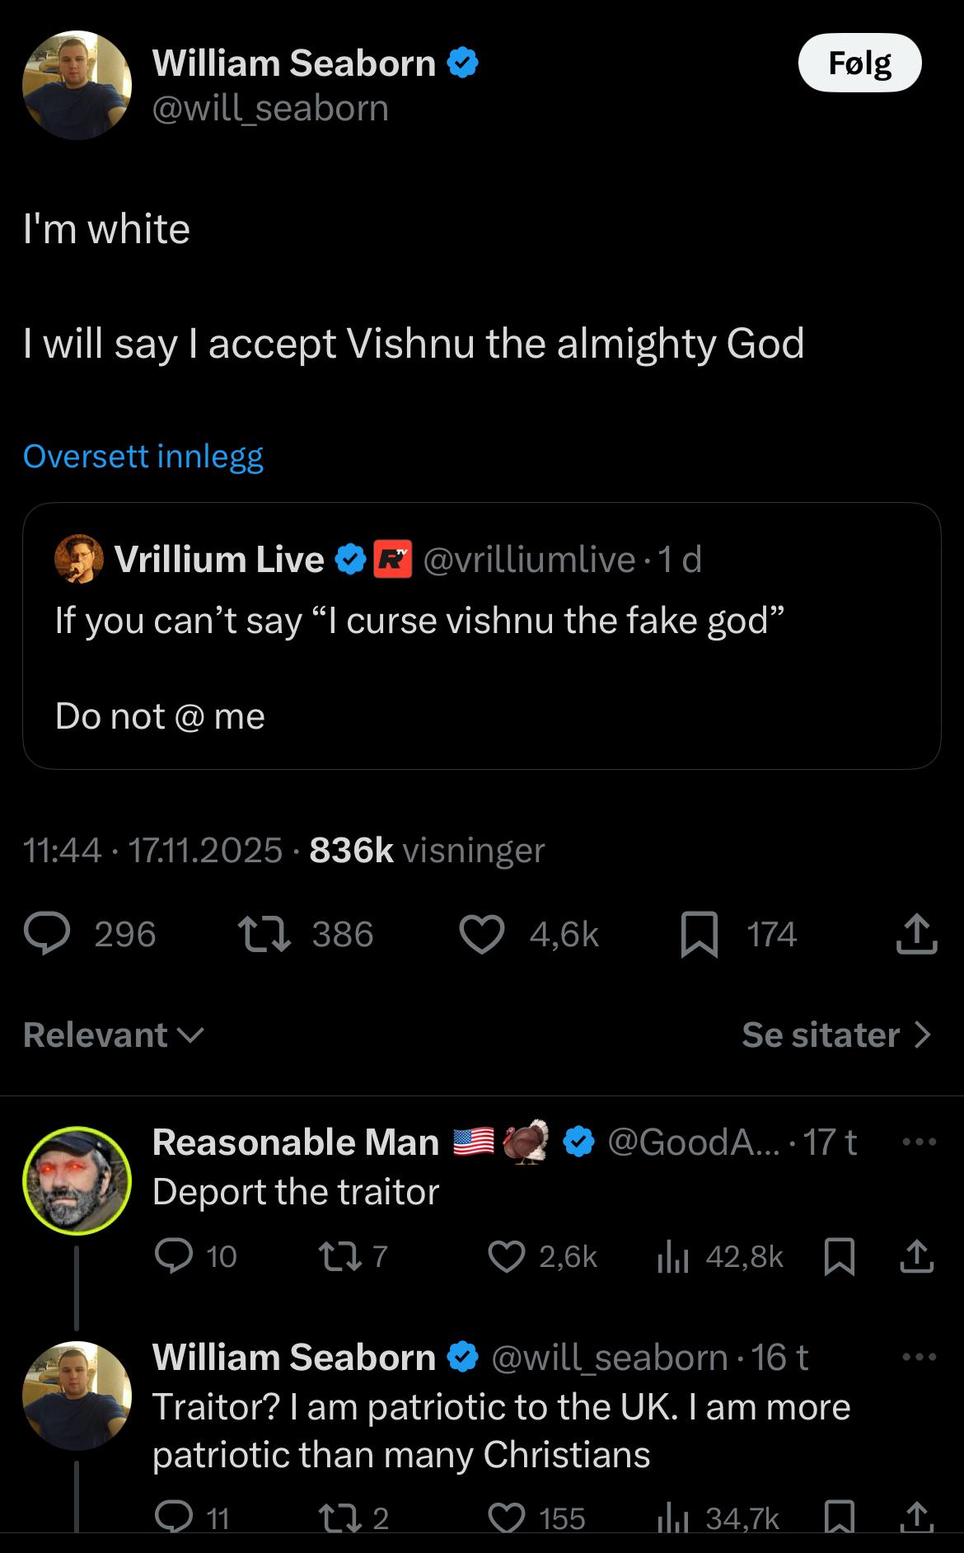Open the Se sitater quotes view
This screenshot has height=1553, width=964.
click(835, 1035)
